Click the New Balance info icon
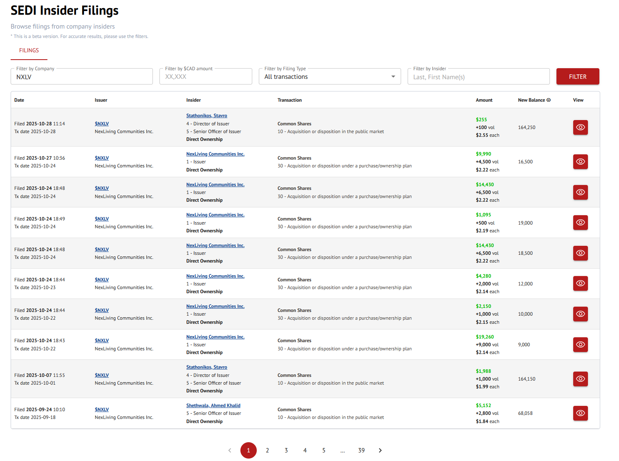Screen dimensions: 619x461 pyautogui.click(x=549, y=100)
